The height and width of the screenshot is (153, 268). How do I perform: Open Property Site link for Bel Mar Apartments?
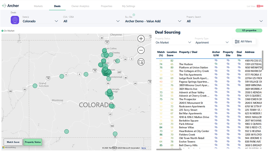point(228,113)
